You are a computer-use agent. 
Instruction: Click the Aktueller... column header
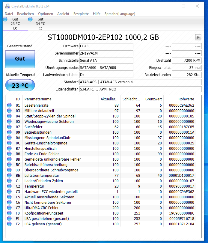click(x=109, y=99)
